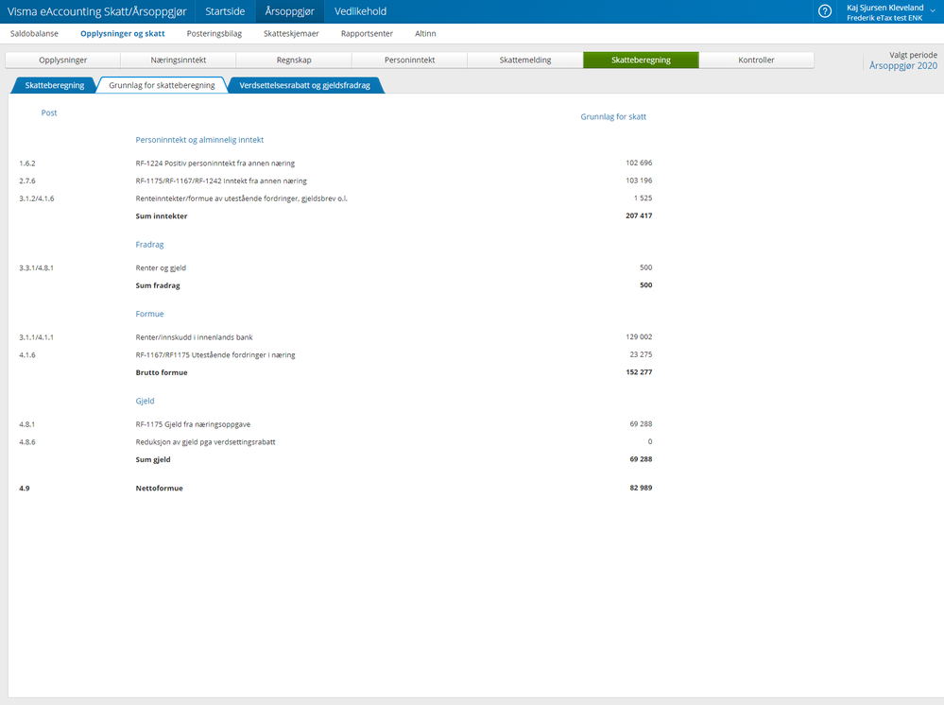Open Posteringsbilag section
Screen dimensions: 944x705
(x=215, y=34)
